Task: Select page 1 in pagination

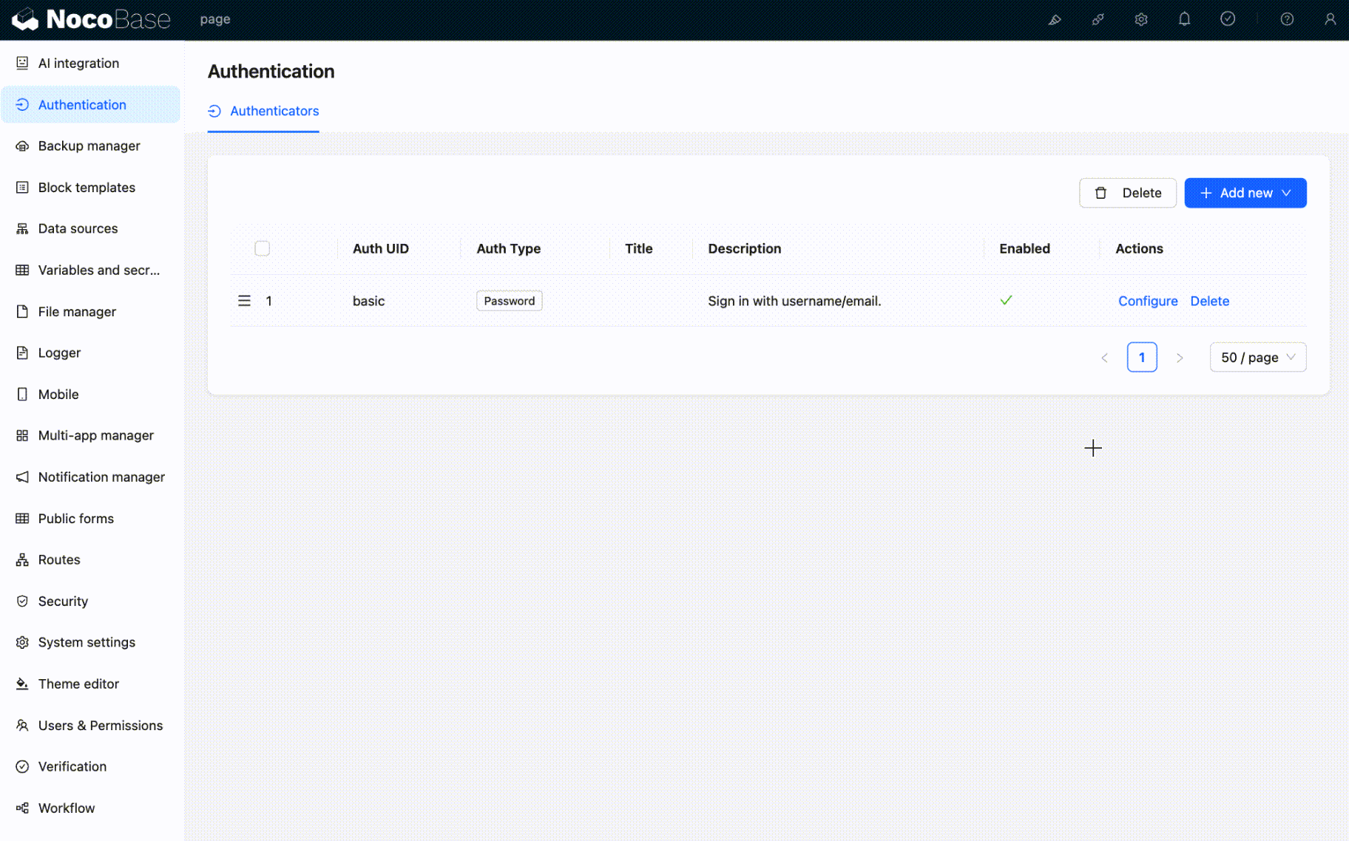Action: tap(1141, 358)
